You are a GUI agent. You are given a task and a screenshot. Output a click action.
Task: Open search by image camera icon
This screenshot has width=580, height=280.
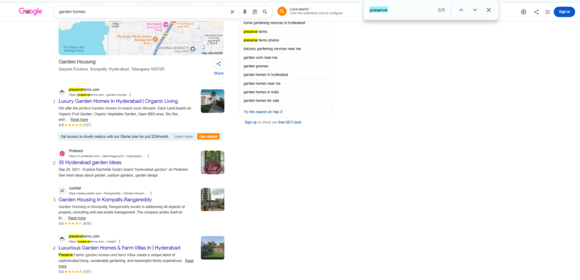[x=255, y=11]
